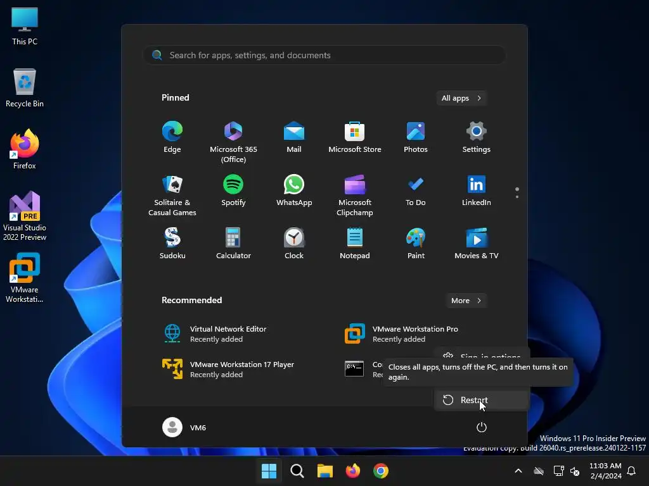Open File Explorer from taskbar
The height and width of the screenshot is (486, 649).
pyautogui.click(x=325, y=471)
